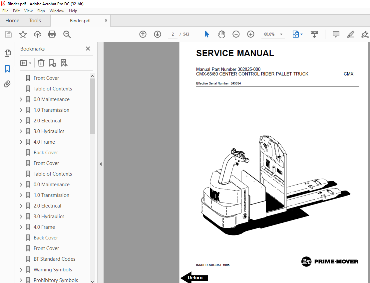Open the BT Standard Codes bookmark
The height and width of the screenshot is (283, 370).
[x=54, y=259]
